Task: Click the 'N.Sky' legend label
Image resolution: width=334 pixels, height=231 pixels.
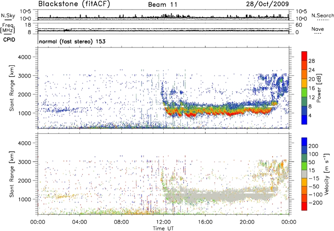Action: click(x=8, y=15)
